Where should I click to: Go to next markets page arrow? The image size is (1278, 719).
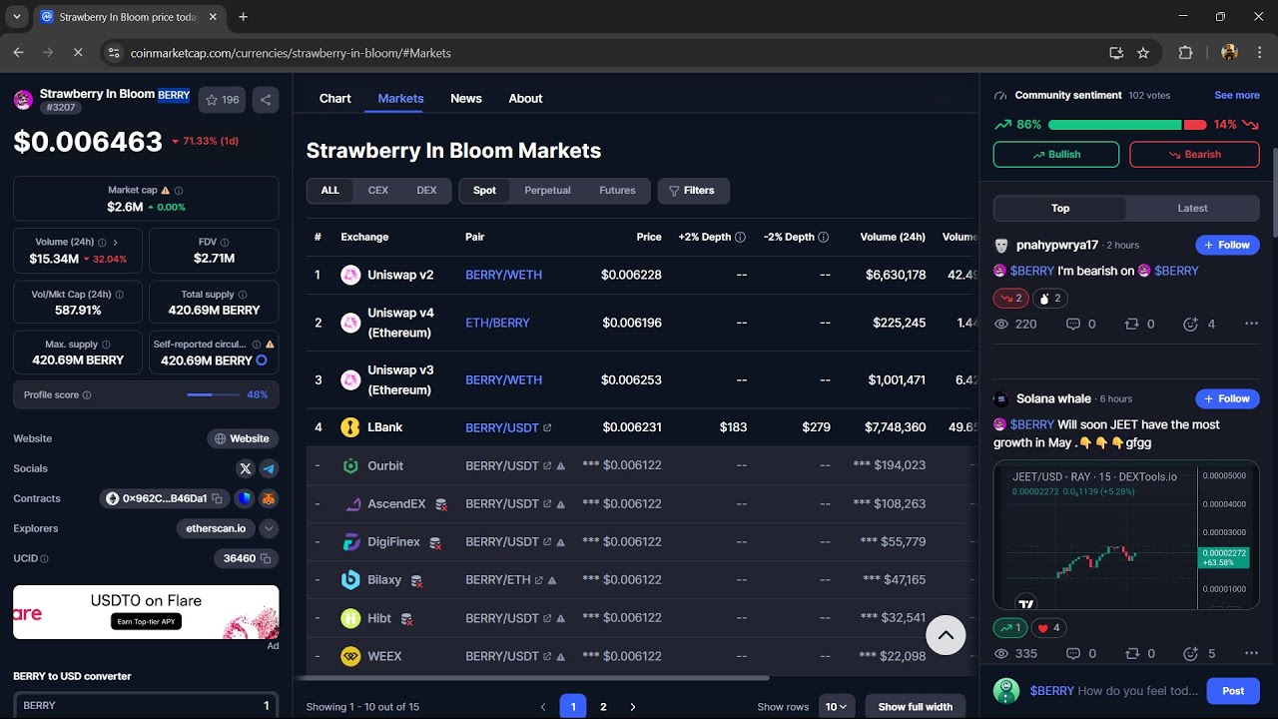coord(632,707)
